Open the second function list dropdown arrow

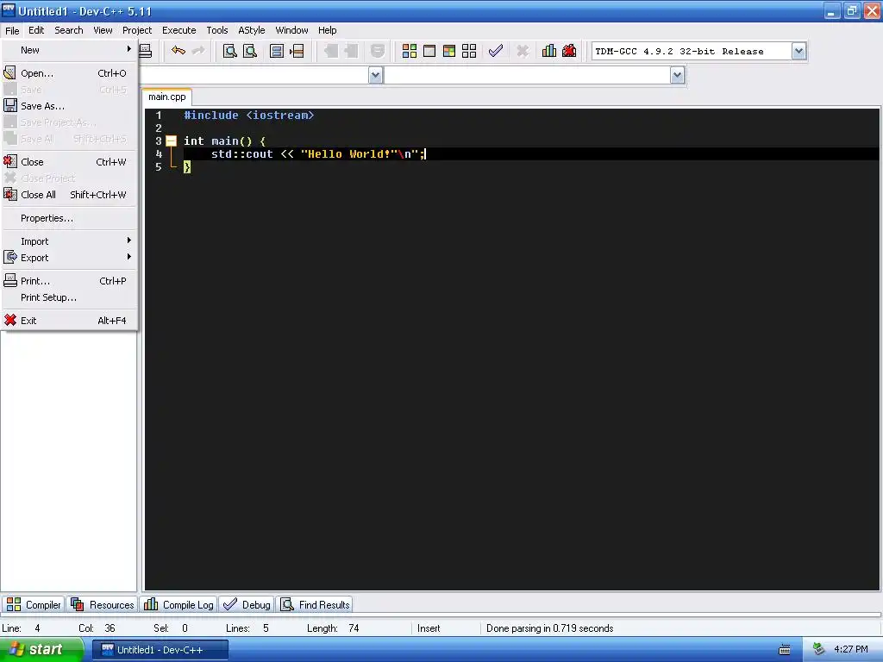click(x=678, y=75)
